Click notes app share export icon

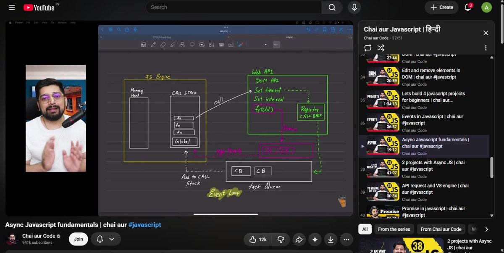click(127, 29)
